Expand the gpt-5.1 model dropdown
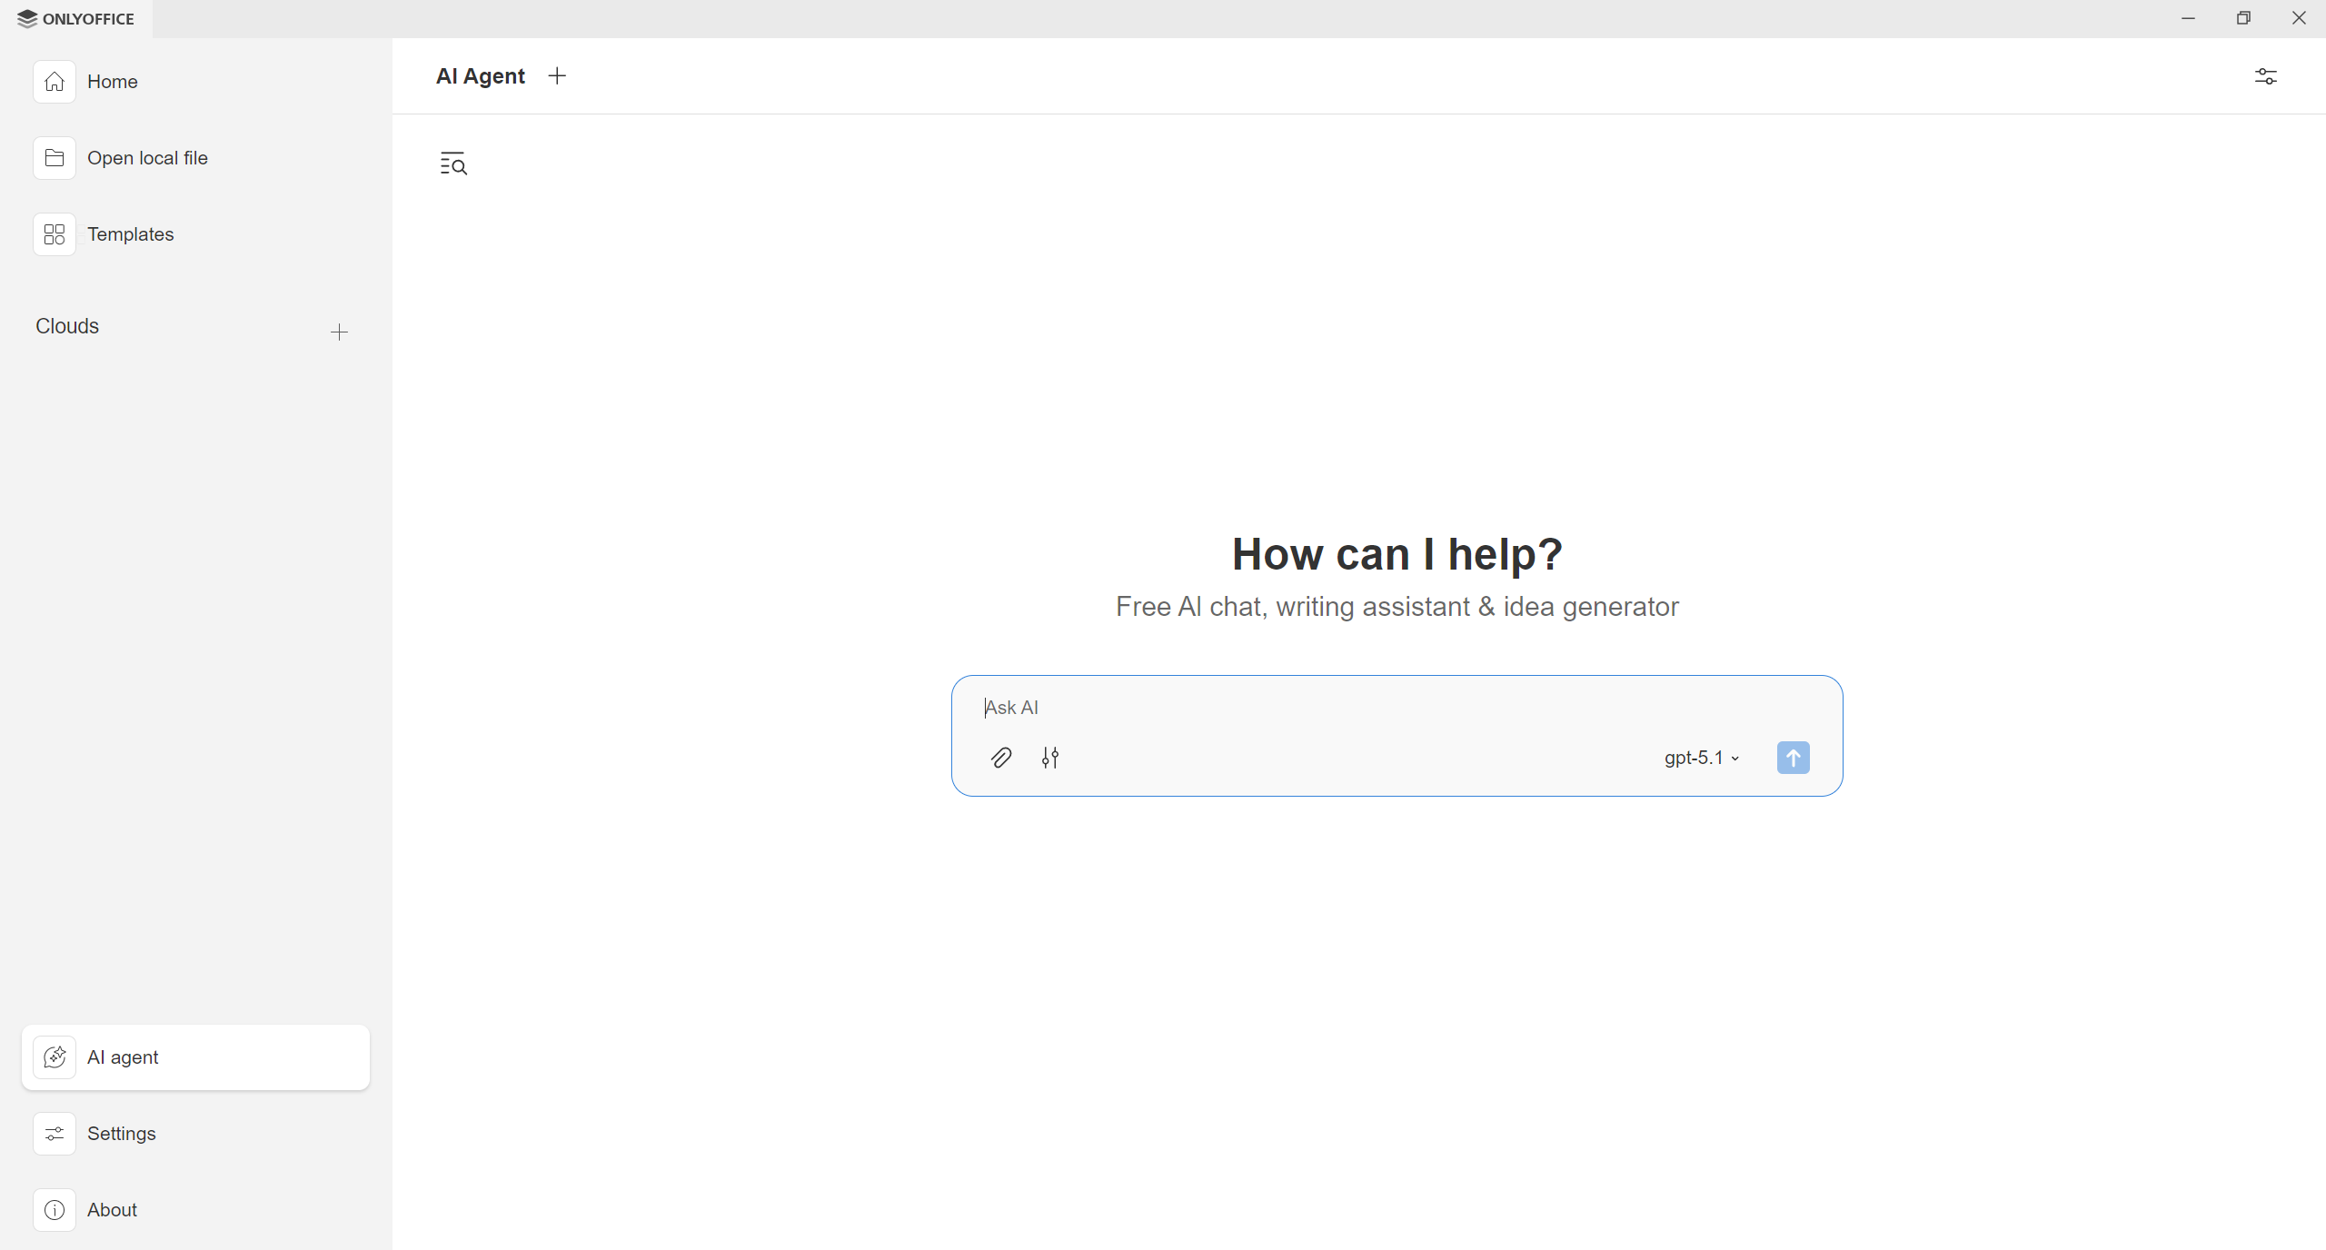 (x=1702, y=758)
